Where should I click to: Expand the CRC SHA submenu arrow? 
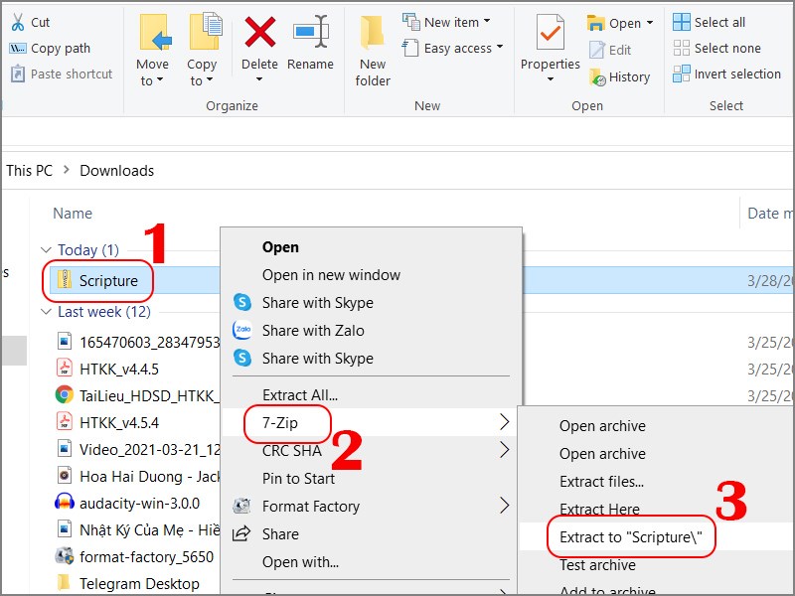point(504,450)
